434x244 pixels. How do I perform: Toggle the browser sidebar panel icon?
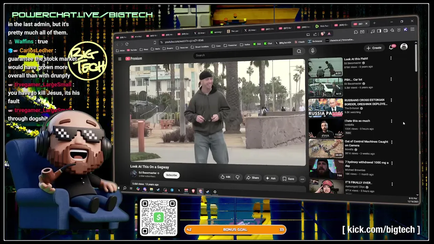pyautogui.click(x=379, y=31)
